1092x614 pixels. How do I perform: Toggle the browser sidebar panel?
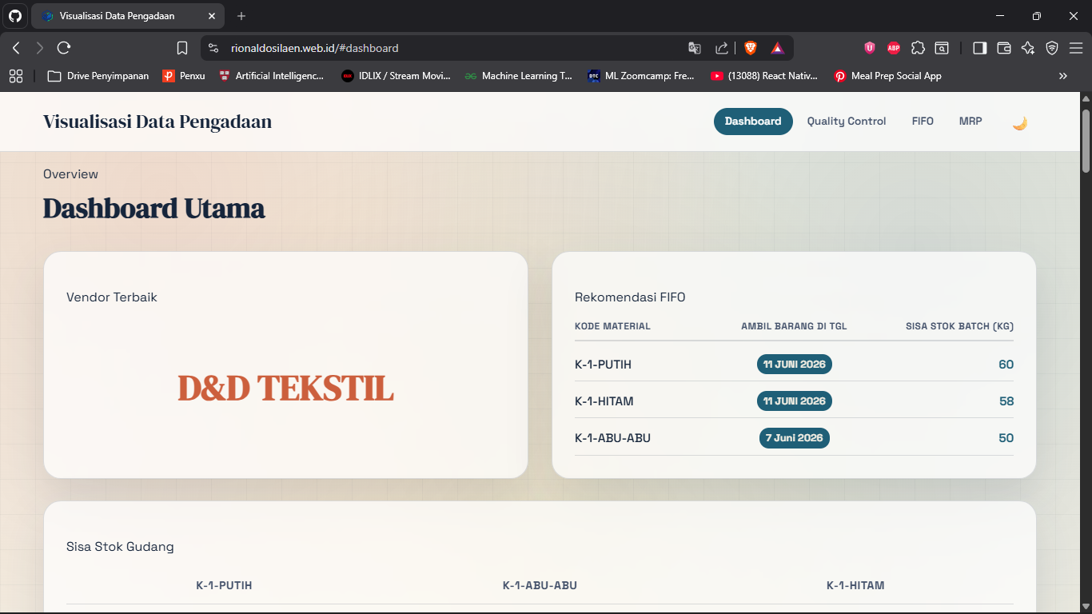979,48
